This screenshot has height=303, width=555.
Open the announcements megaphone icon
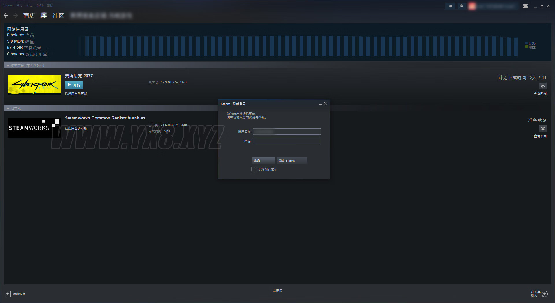pos(450,6)
